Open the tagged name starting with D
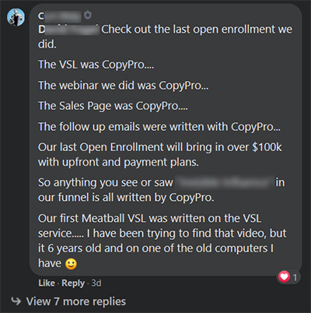 click(x=68, y=30)
